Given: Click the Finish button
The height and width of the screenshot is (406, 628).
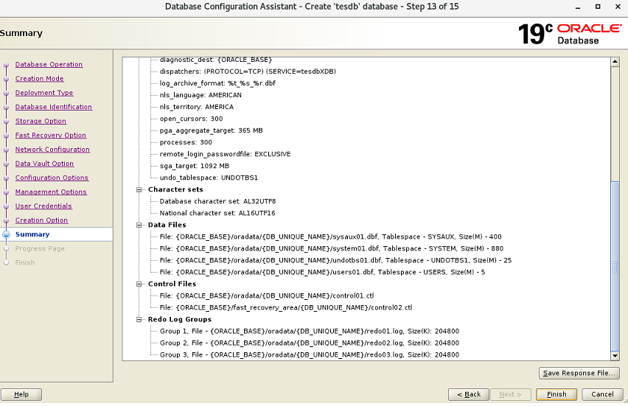Looking at the screenshot, I should coord(557,394).
